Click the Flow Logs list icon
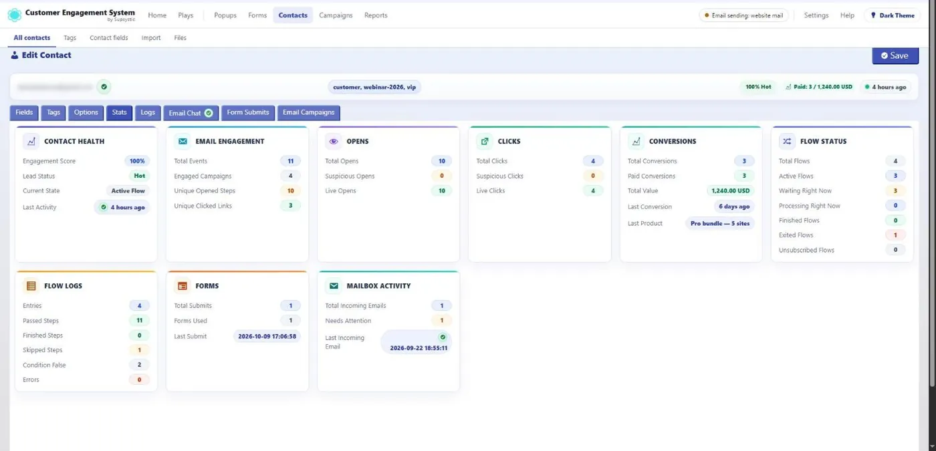Viewport: 936px width, 451px height. pos(31,285)
